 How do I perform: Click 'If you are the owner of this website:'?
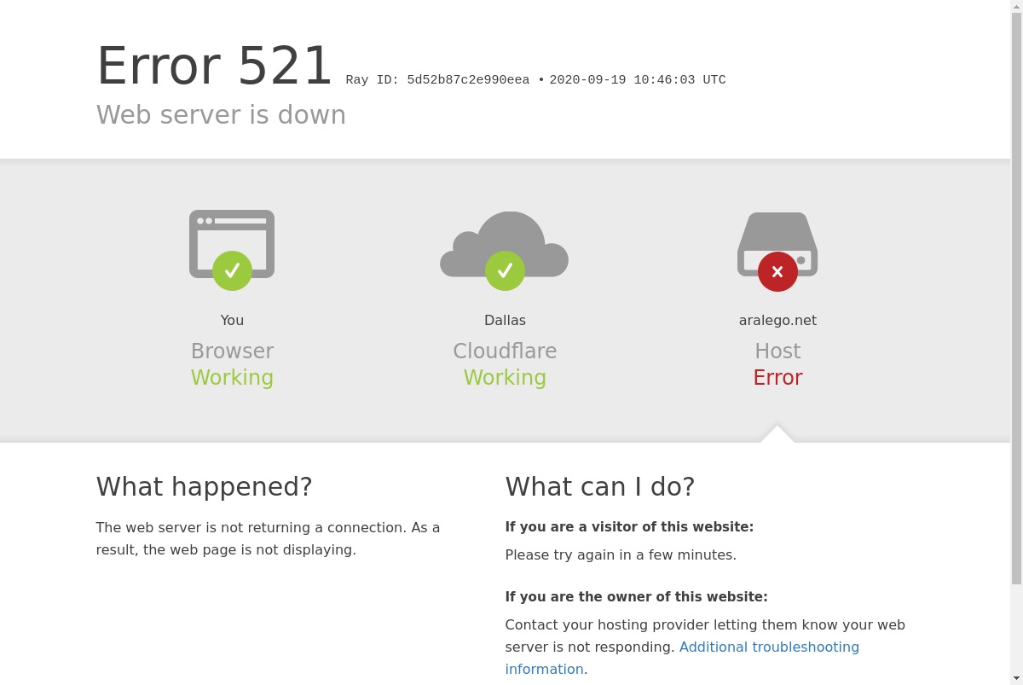(636, 597)
